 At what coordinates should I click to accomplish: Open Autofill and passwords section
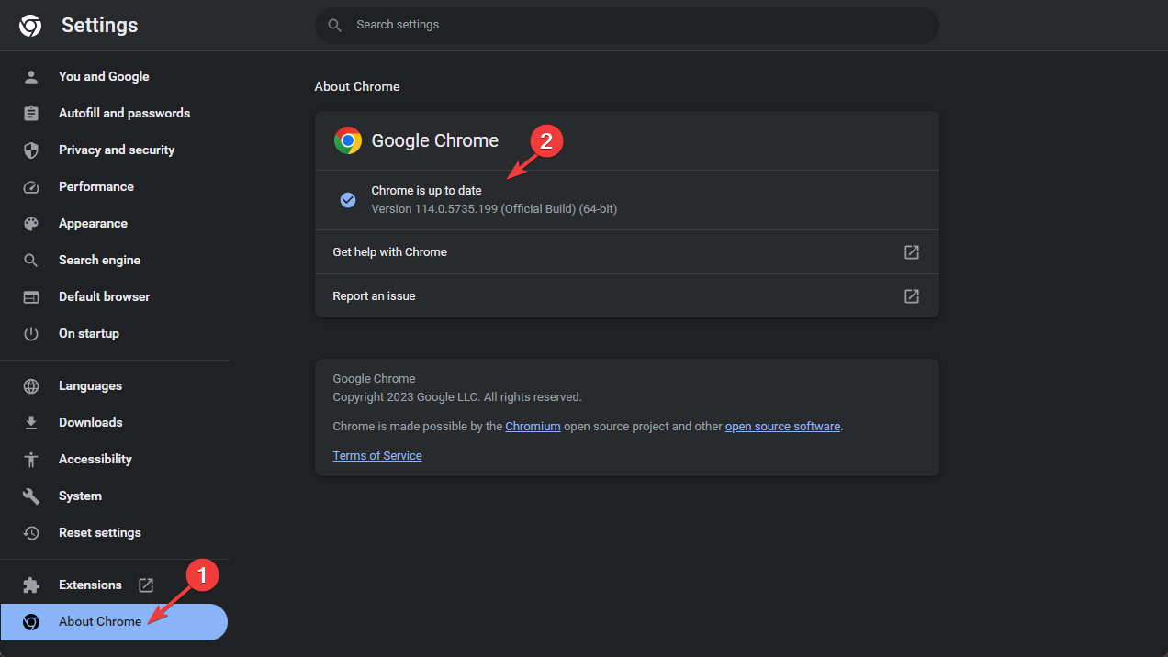[114, 113]
